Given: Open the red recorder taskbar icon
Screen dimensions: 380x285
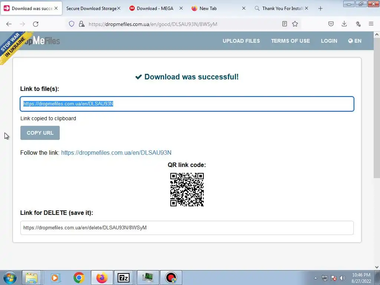Looking at the screenshot, I should [171, 278].
